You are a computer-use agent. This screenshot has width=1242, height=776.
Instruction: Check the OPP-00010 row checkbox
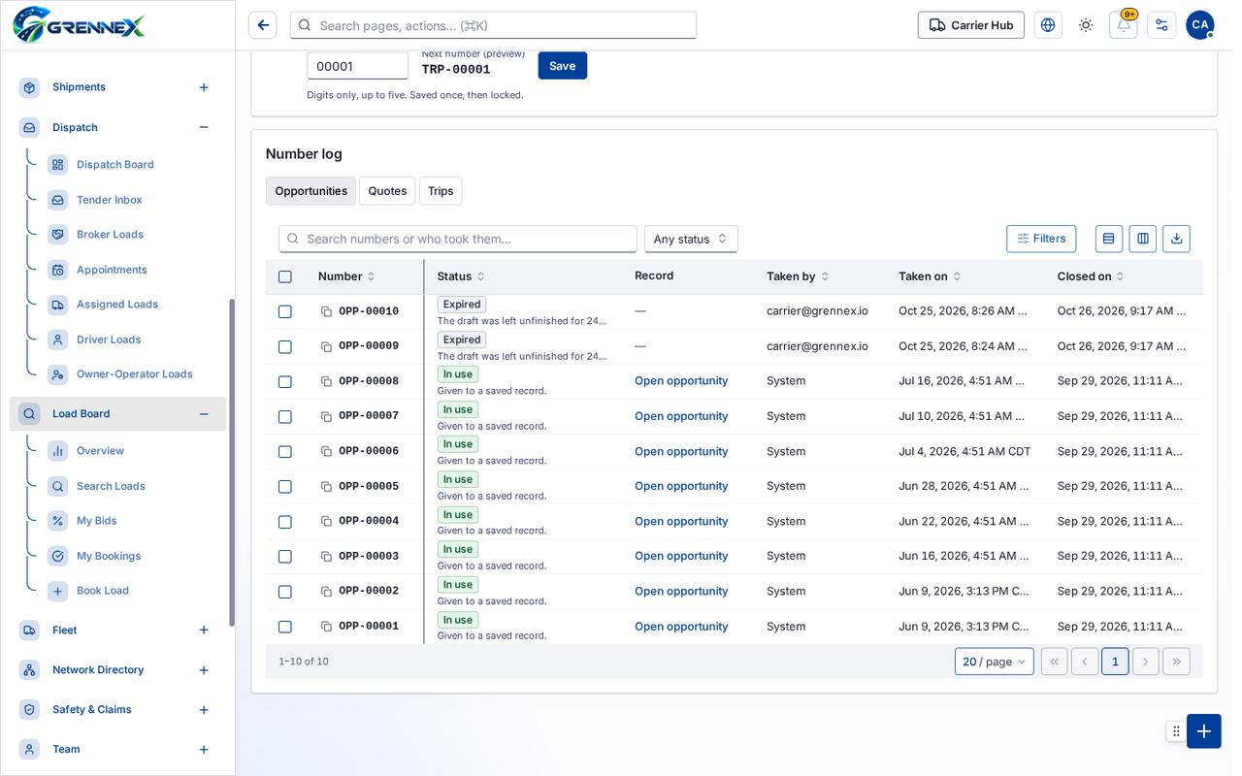(285, 311)
